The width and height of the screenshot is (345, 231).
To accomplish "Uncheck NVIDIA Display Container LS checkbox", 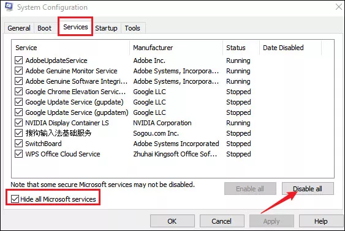I will (19, 123).
